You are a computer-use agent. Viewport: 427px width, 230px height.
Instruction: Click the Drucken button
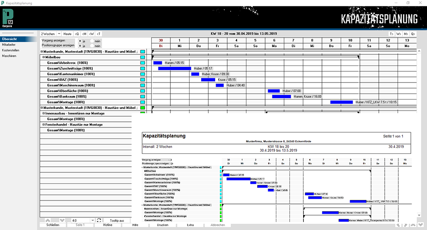point(162,225)
